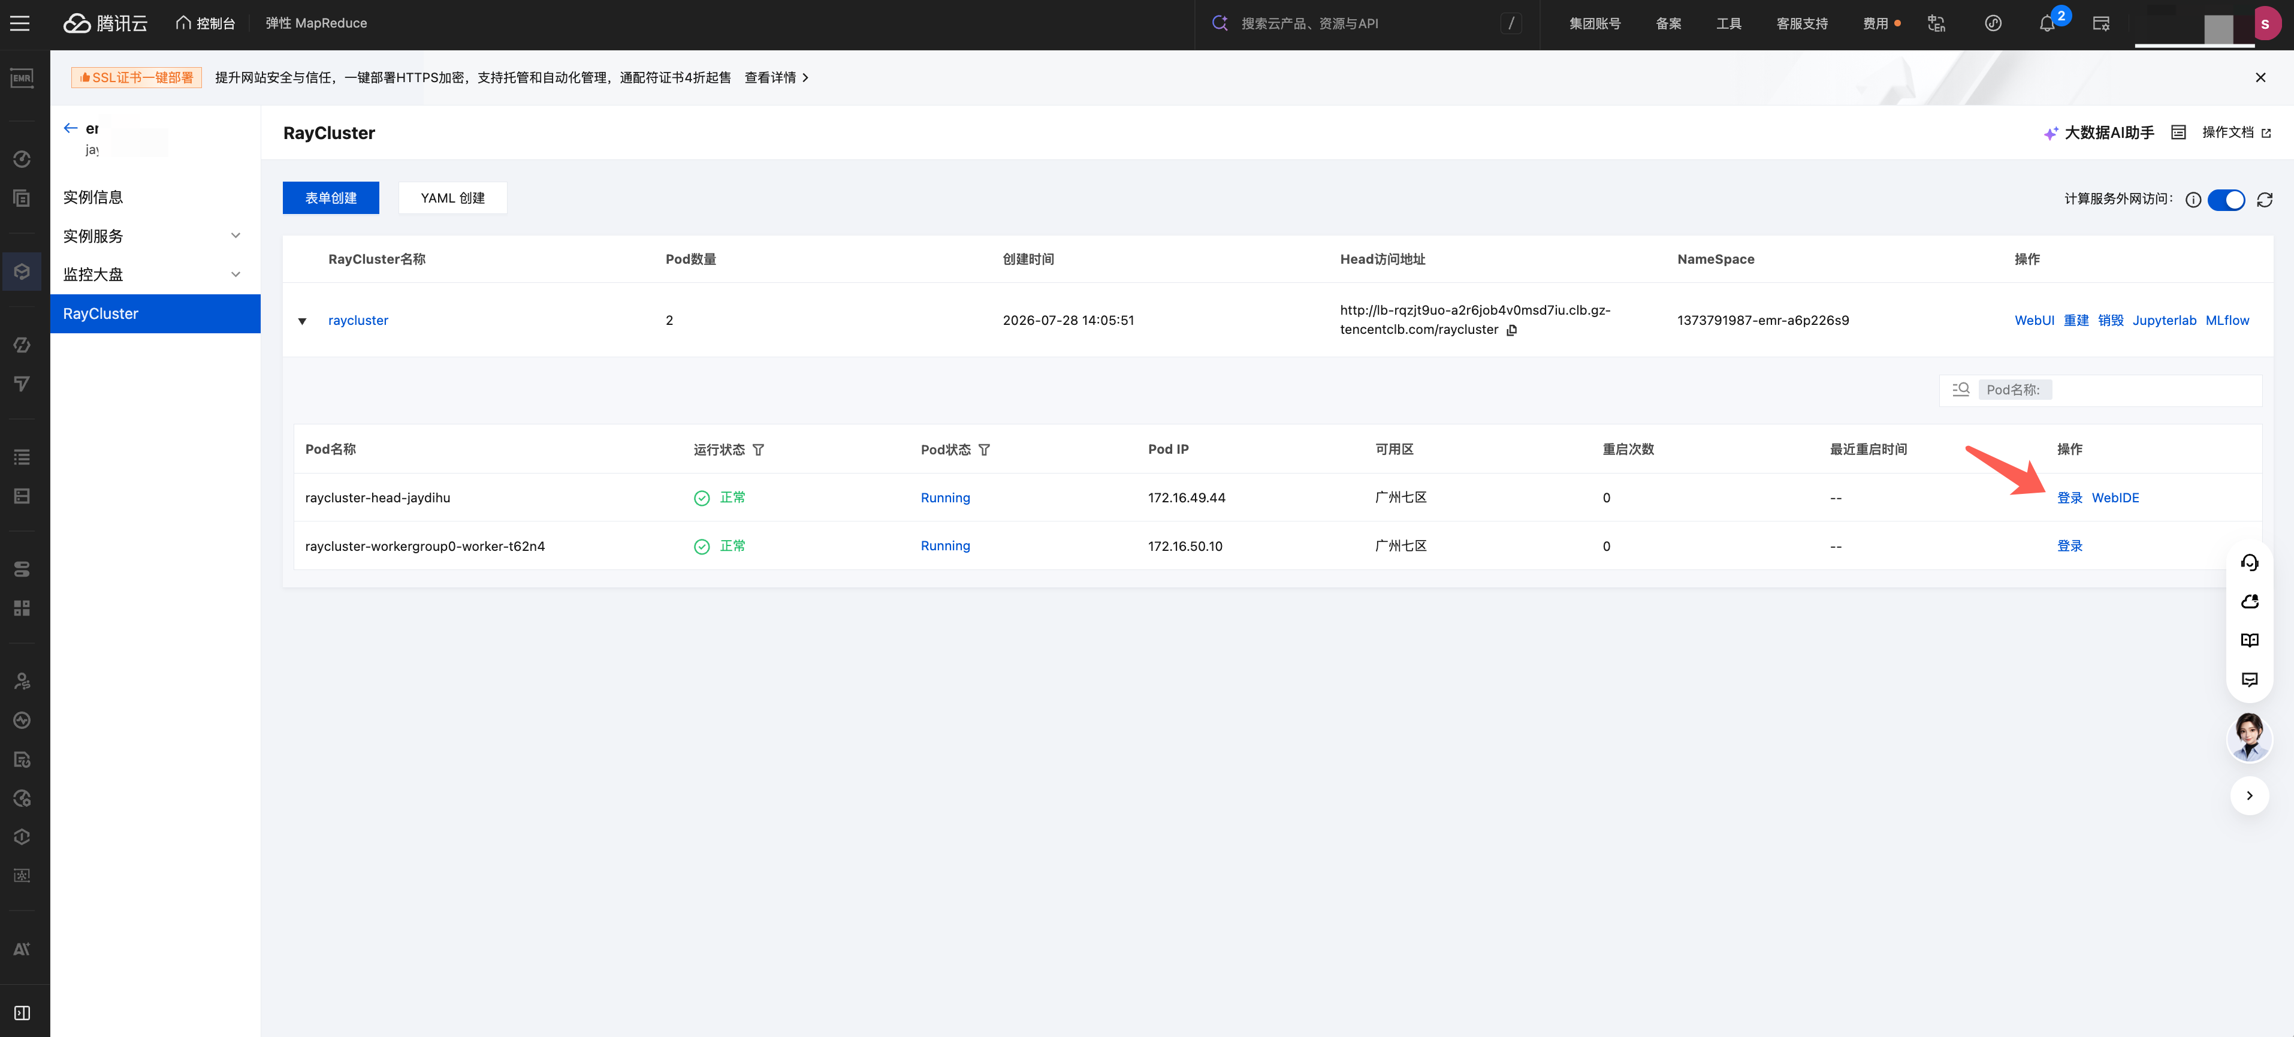Go back using the left arrow
2294x1037 pixels.
(x=70, y=128)
